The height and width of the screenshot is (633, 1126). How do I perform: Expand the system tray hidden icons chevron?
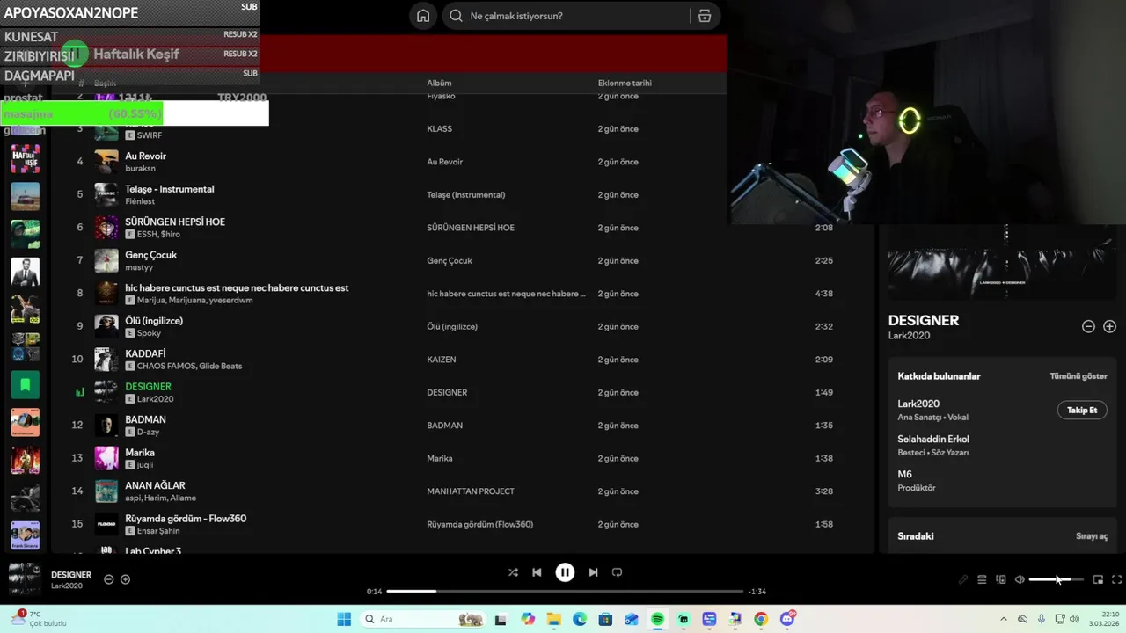[1004, 619]
